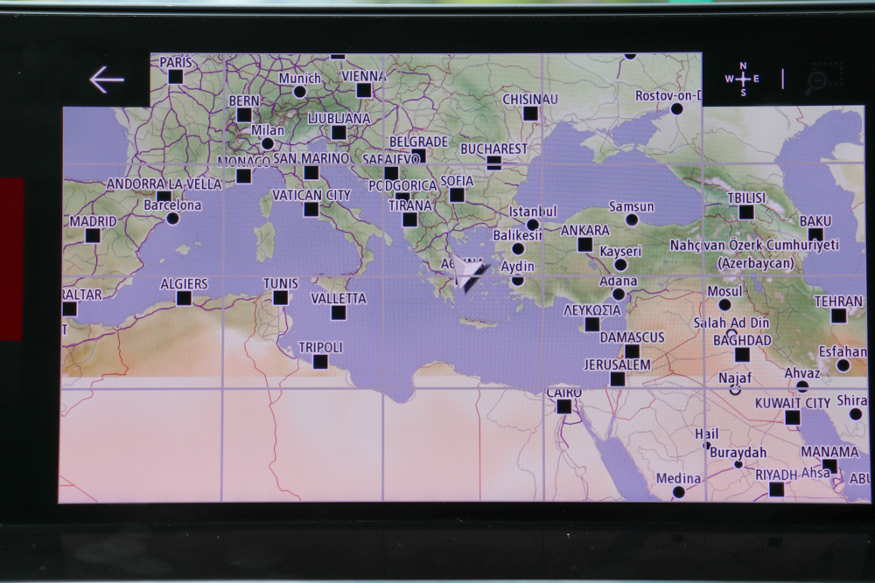Select the Medina city dot marker
Viewport: 875px width, 583px height.
pyautogui.click(x=678, y=492)
